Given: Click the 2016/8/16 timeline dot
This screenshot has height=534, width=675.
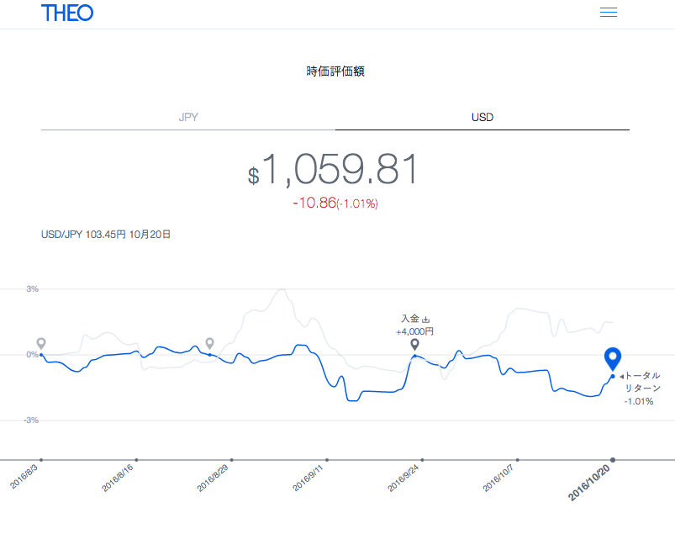Looking at the screenshot, I should (136, 459).
